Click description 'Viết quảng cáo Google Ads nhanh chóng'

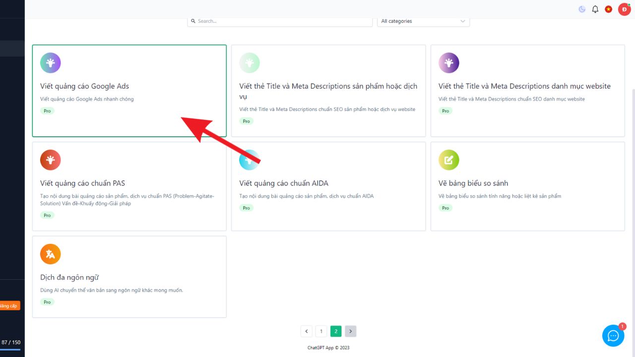click(x=87, y=99)
